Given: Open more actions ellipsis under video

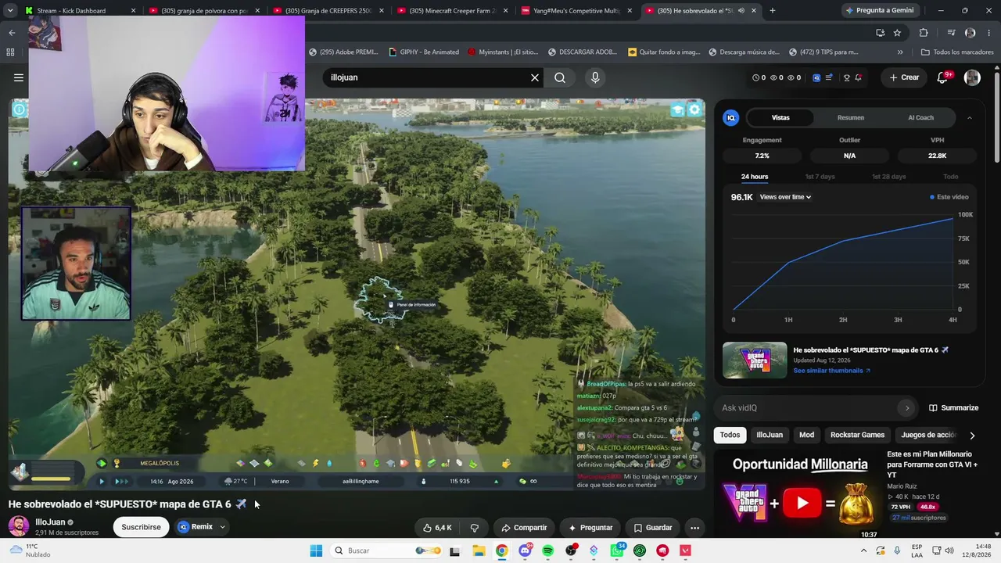Looking at the screenshot, I should [x=694, y=528].
